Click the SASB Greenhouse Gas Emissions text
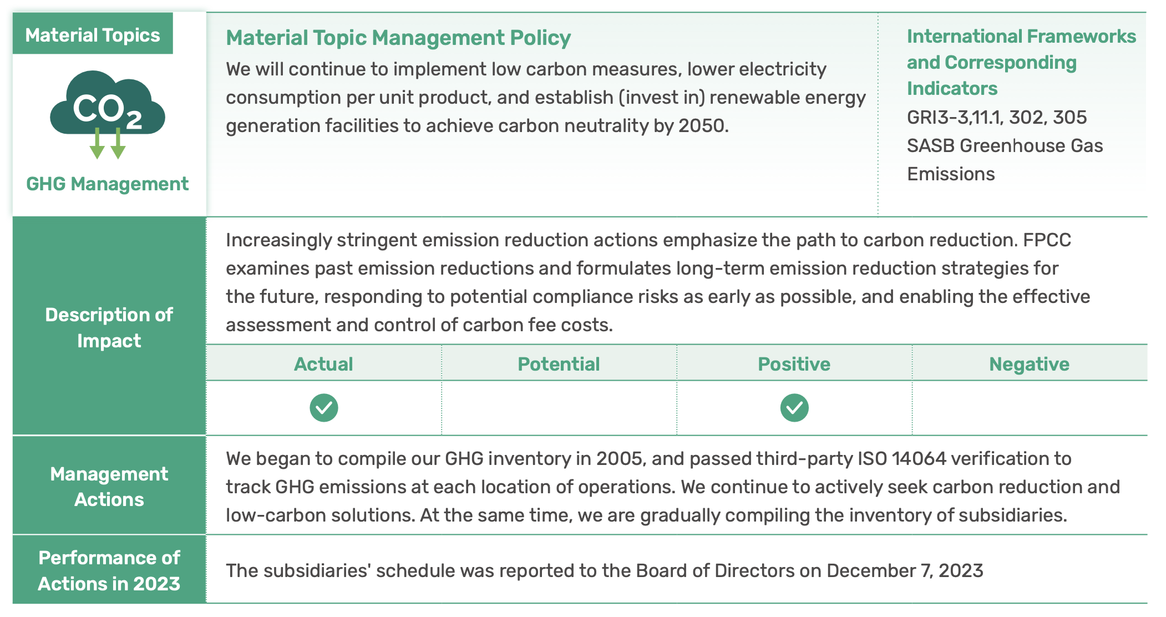The height and width of the screenshot is (617, 1166). pos(1005,160)
